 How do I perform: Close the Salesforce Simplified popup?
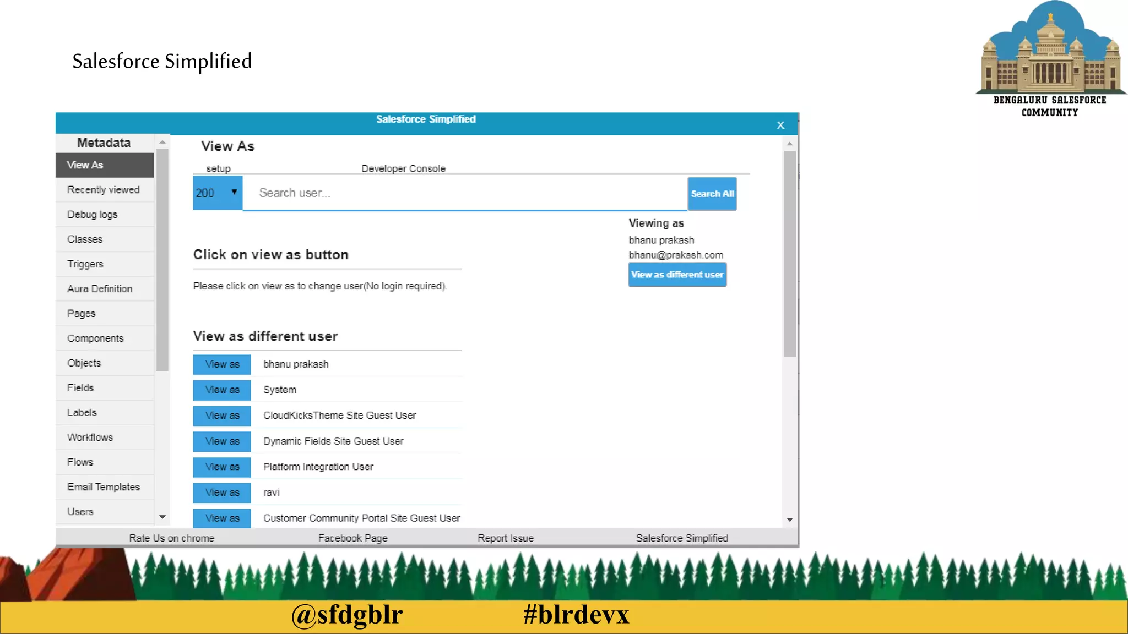pos(780,125)
